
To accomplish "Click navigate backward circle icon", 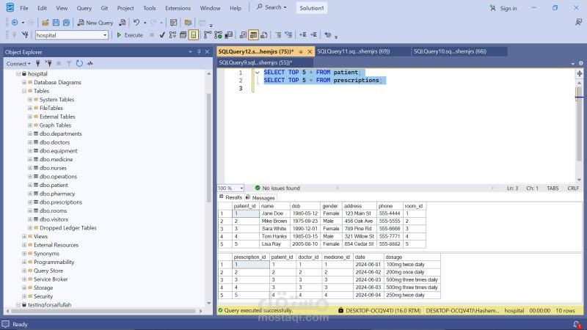I will pyautogui.click(x=15, y=23).
